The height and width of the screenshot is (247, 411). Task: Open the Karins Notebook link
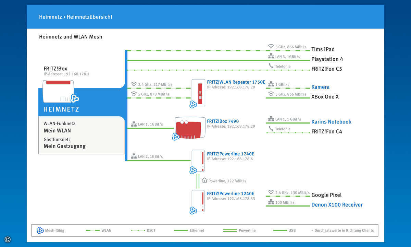coord(331,122)
